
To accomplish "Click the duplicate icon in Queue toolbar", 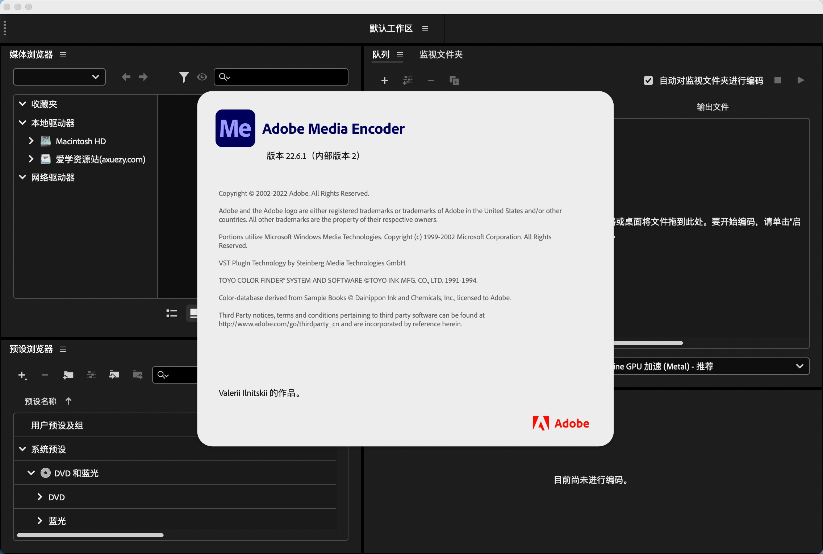I will click(x=454, y=80).
